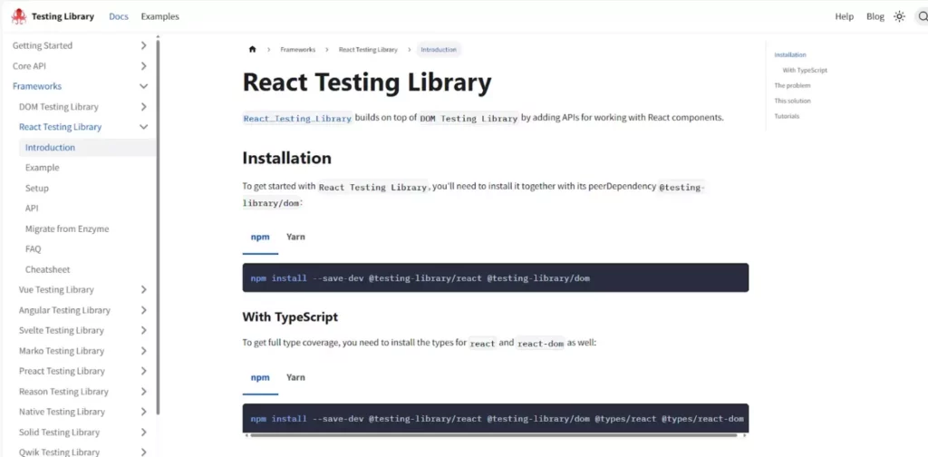Jump to The problem in contents

792,86
